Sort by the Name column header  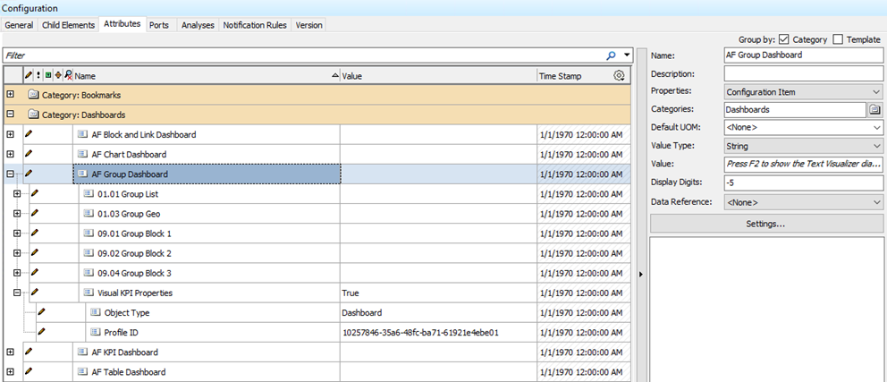(205, 76)
